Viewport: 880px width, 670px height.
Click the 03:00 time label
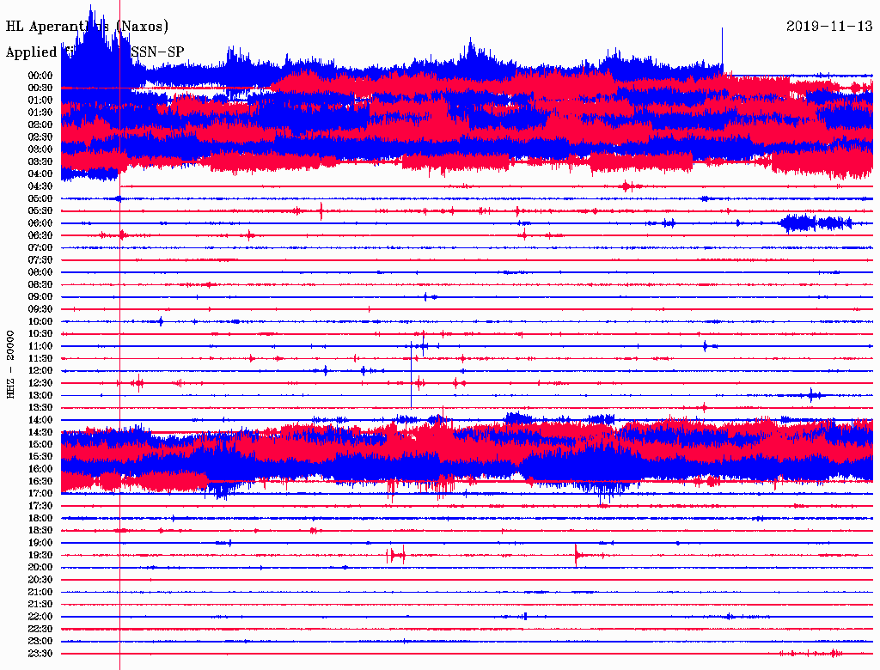pos(40,149)
